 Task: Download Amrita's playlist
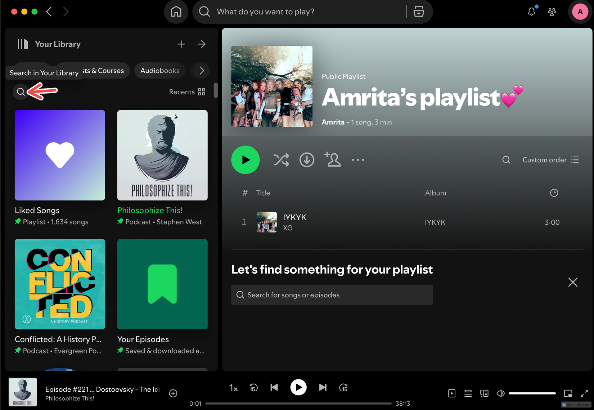[307, 160]
